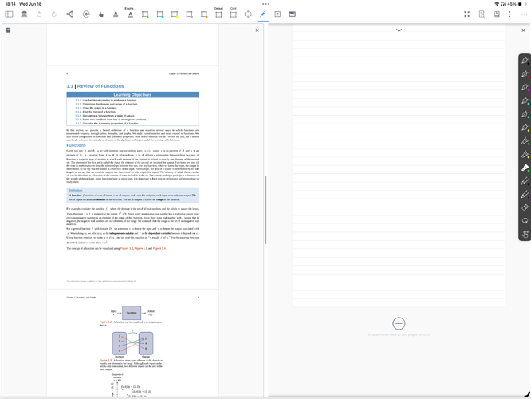
Task: Open the library home icon
Action: point(24,14)
